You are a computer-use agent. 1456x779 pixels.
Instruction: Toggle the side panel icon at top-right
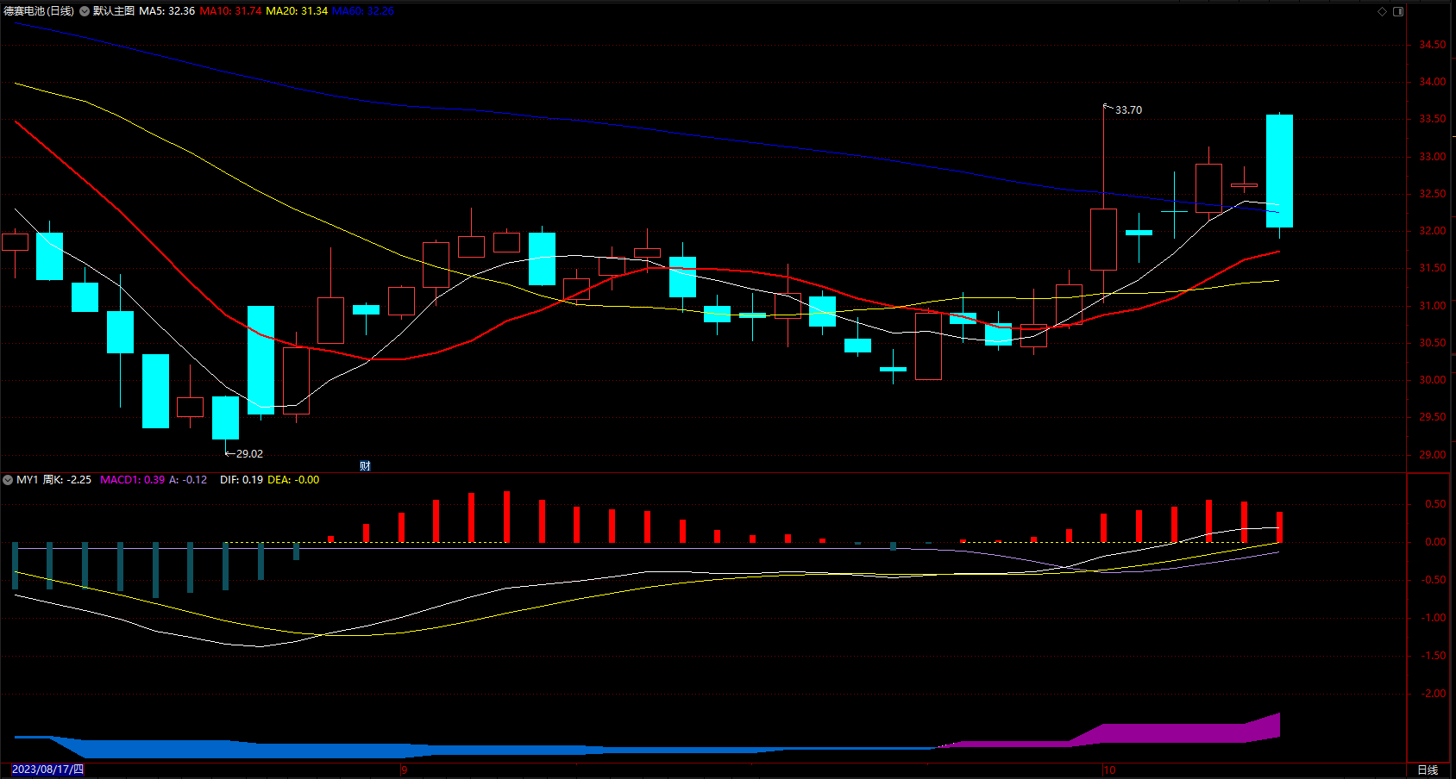click(1398, 11)
